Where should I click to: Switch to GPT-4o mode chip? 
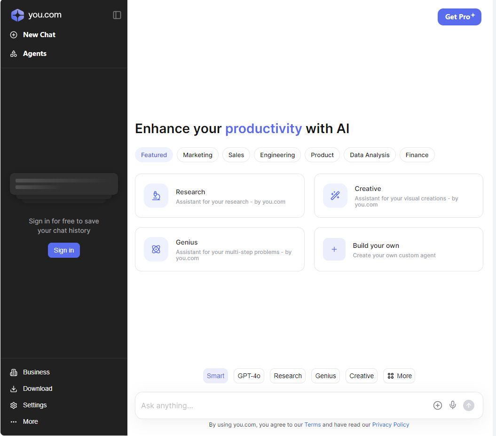pos(249,376)
